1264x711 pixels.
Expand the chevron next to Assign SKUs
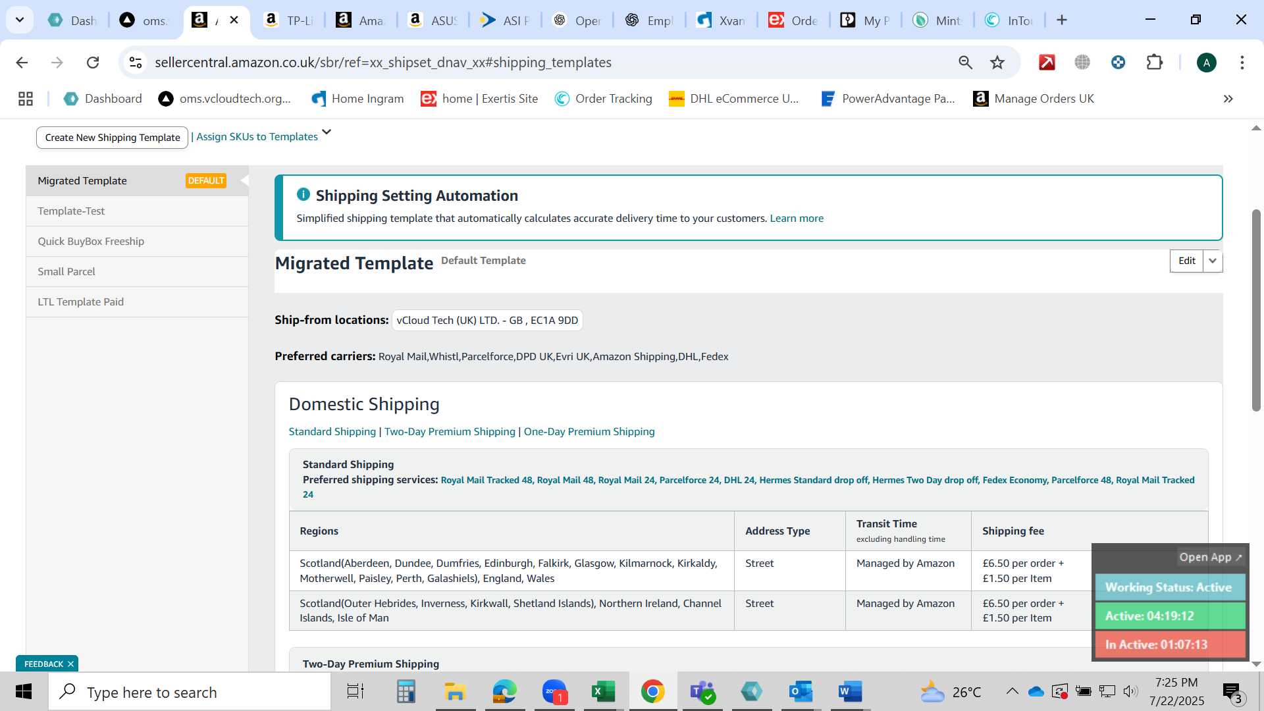[x=327, y=132]
